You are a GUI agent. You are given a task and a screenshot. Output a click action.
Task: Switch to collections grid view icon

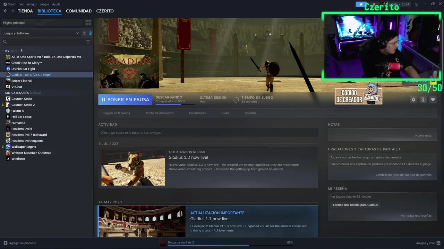(x=88, y=22)
